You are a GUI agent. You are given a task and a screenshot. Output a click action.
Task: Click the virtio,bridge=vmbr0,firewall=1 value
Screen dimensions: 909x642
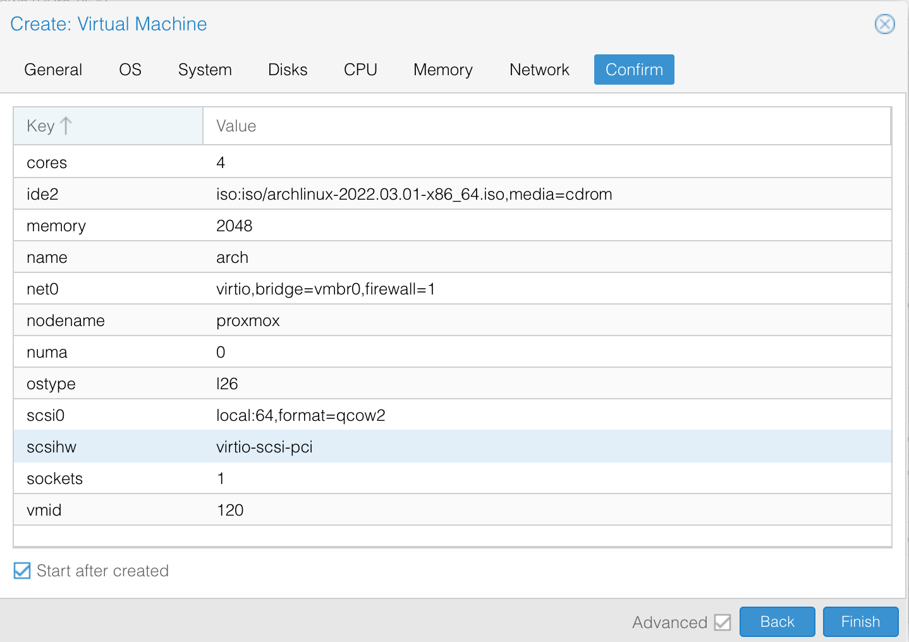326,289
